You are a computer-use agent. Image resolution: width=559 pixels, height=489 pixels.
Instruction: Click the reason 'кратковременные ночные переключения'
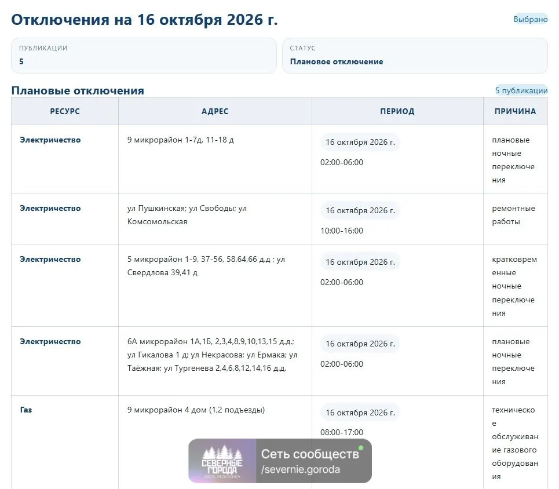tap(514, 286)
